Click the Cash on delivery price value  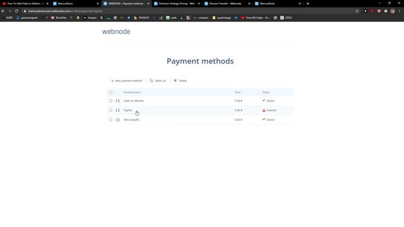click(x=239, y=101)
